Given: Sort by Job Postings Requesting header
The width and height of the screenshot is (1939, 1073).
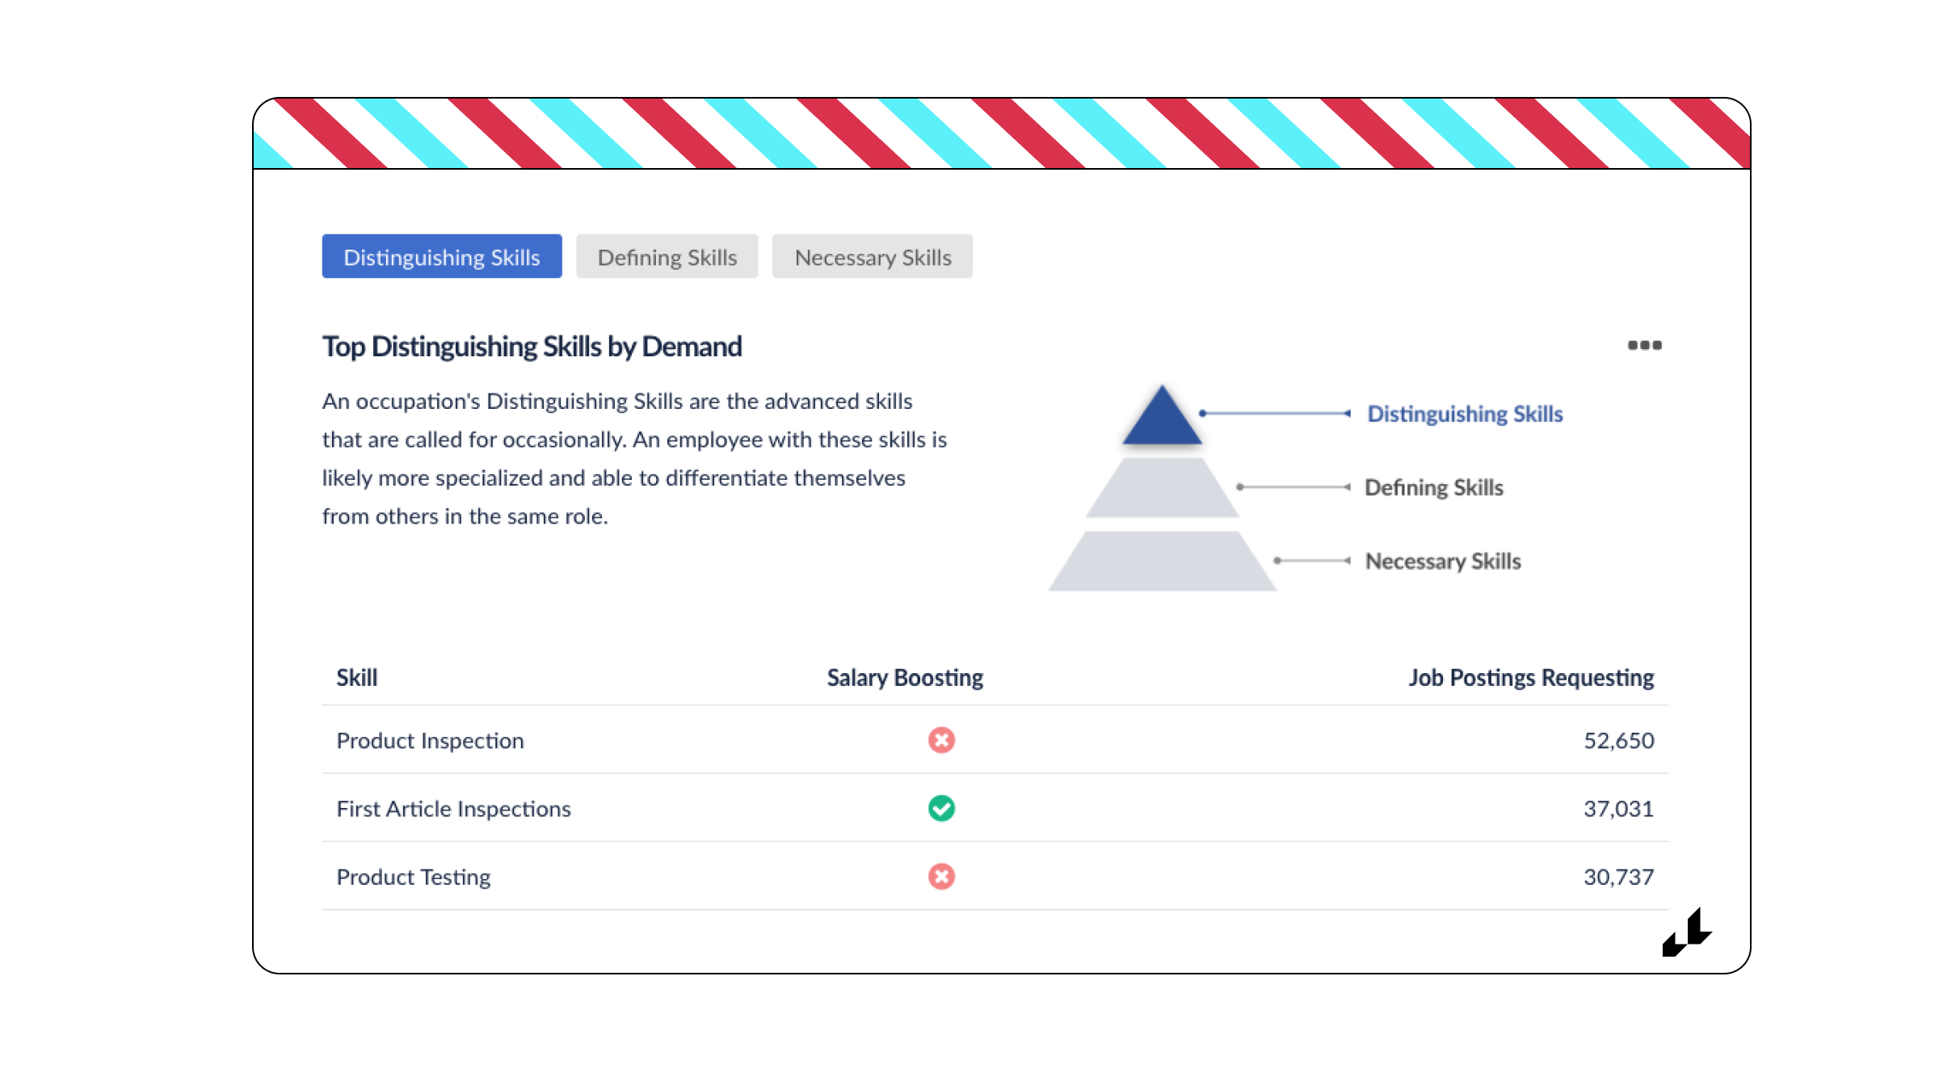Looking at the screenshot, I should coord(1531,677).
